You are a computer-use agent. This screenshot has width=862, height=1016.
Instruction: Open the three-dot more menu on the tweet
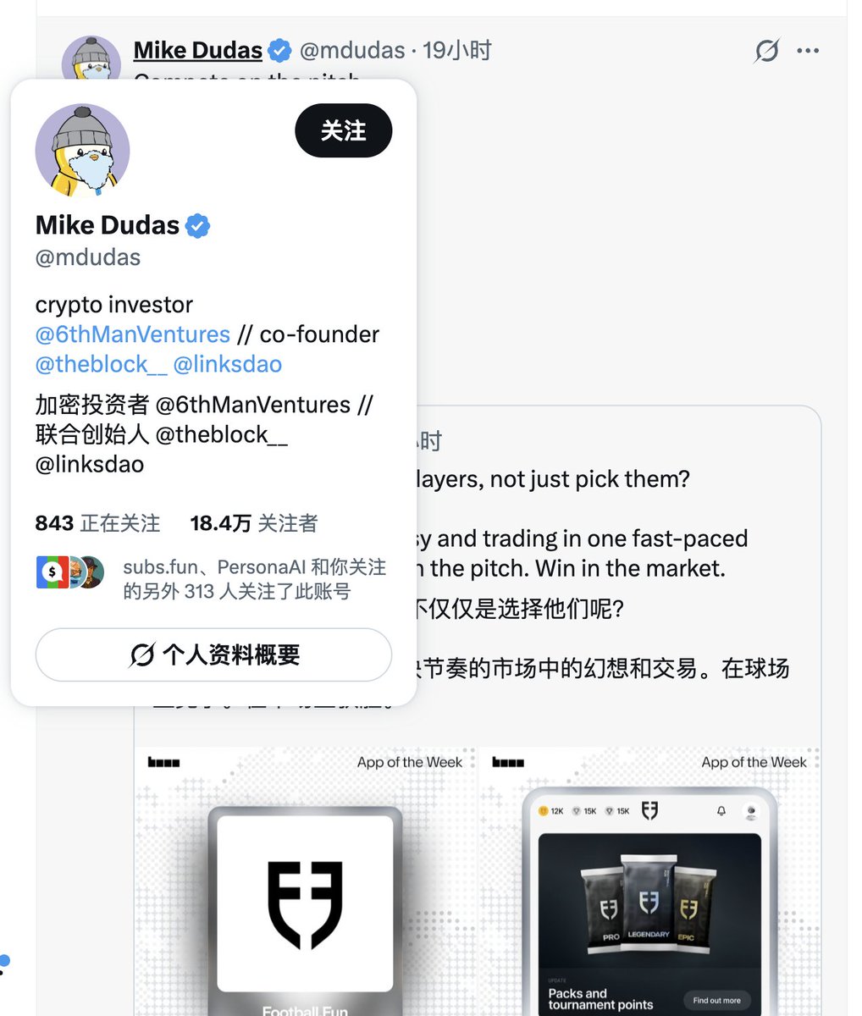tap(808, 51)
